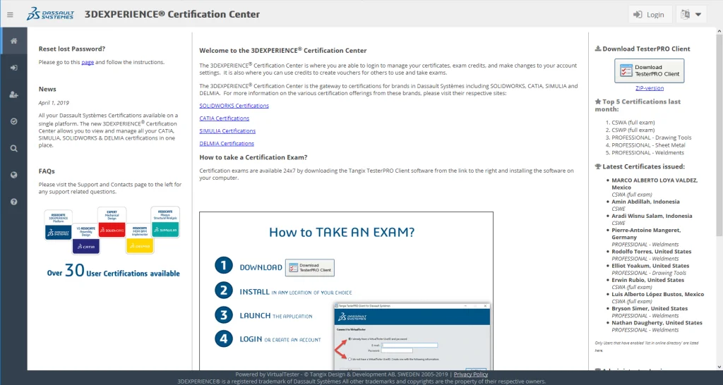Open DELMIA Certifications link
Screen dimensions: 723x385
(x=227, y=144)
